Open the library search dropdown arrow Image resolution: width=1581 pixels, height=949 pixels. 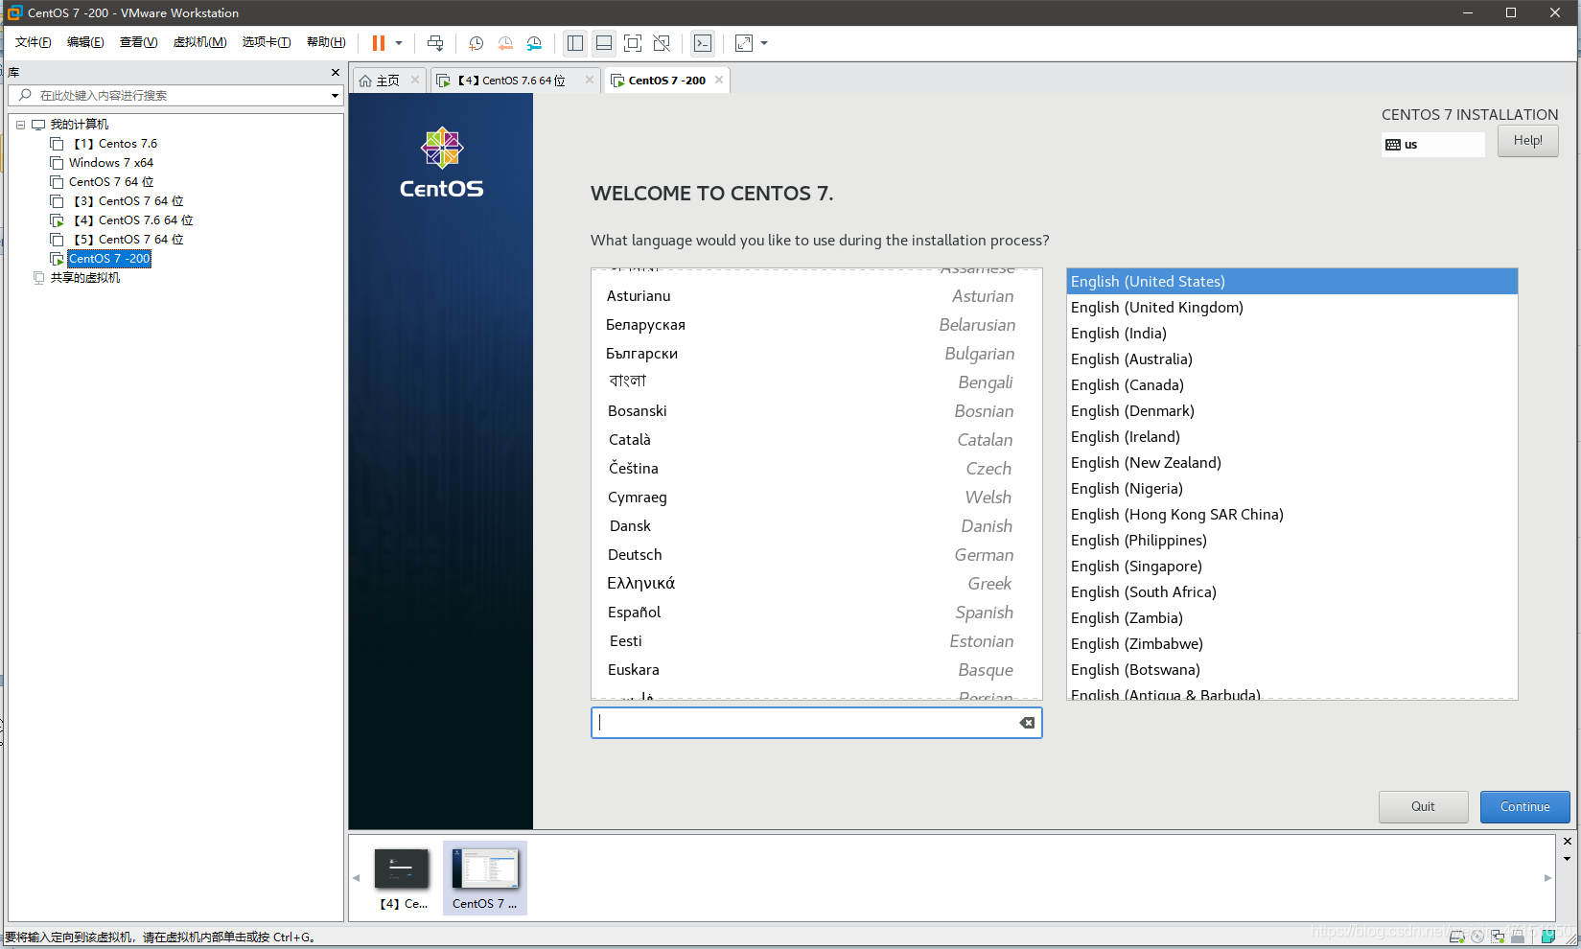(x=335, y=96)
